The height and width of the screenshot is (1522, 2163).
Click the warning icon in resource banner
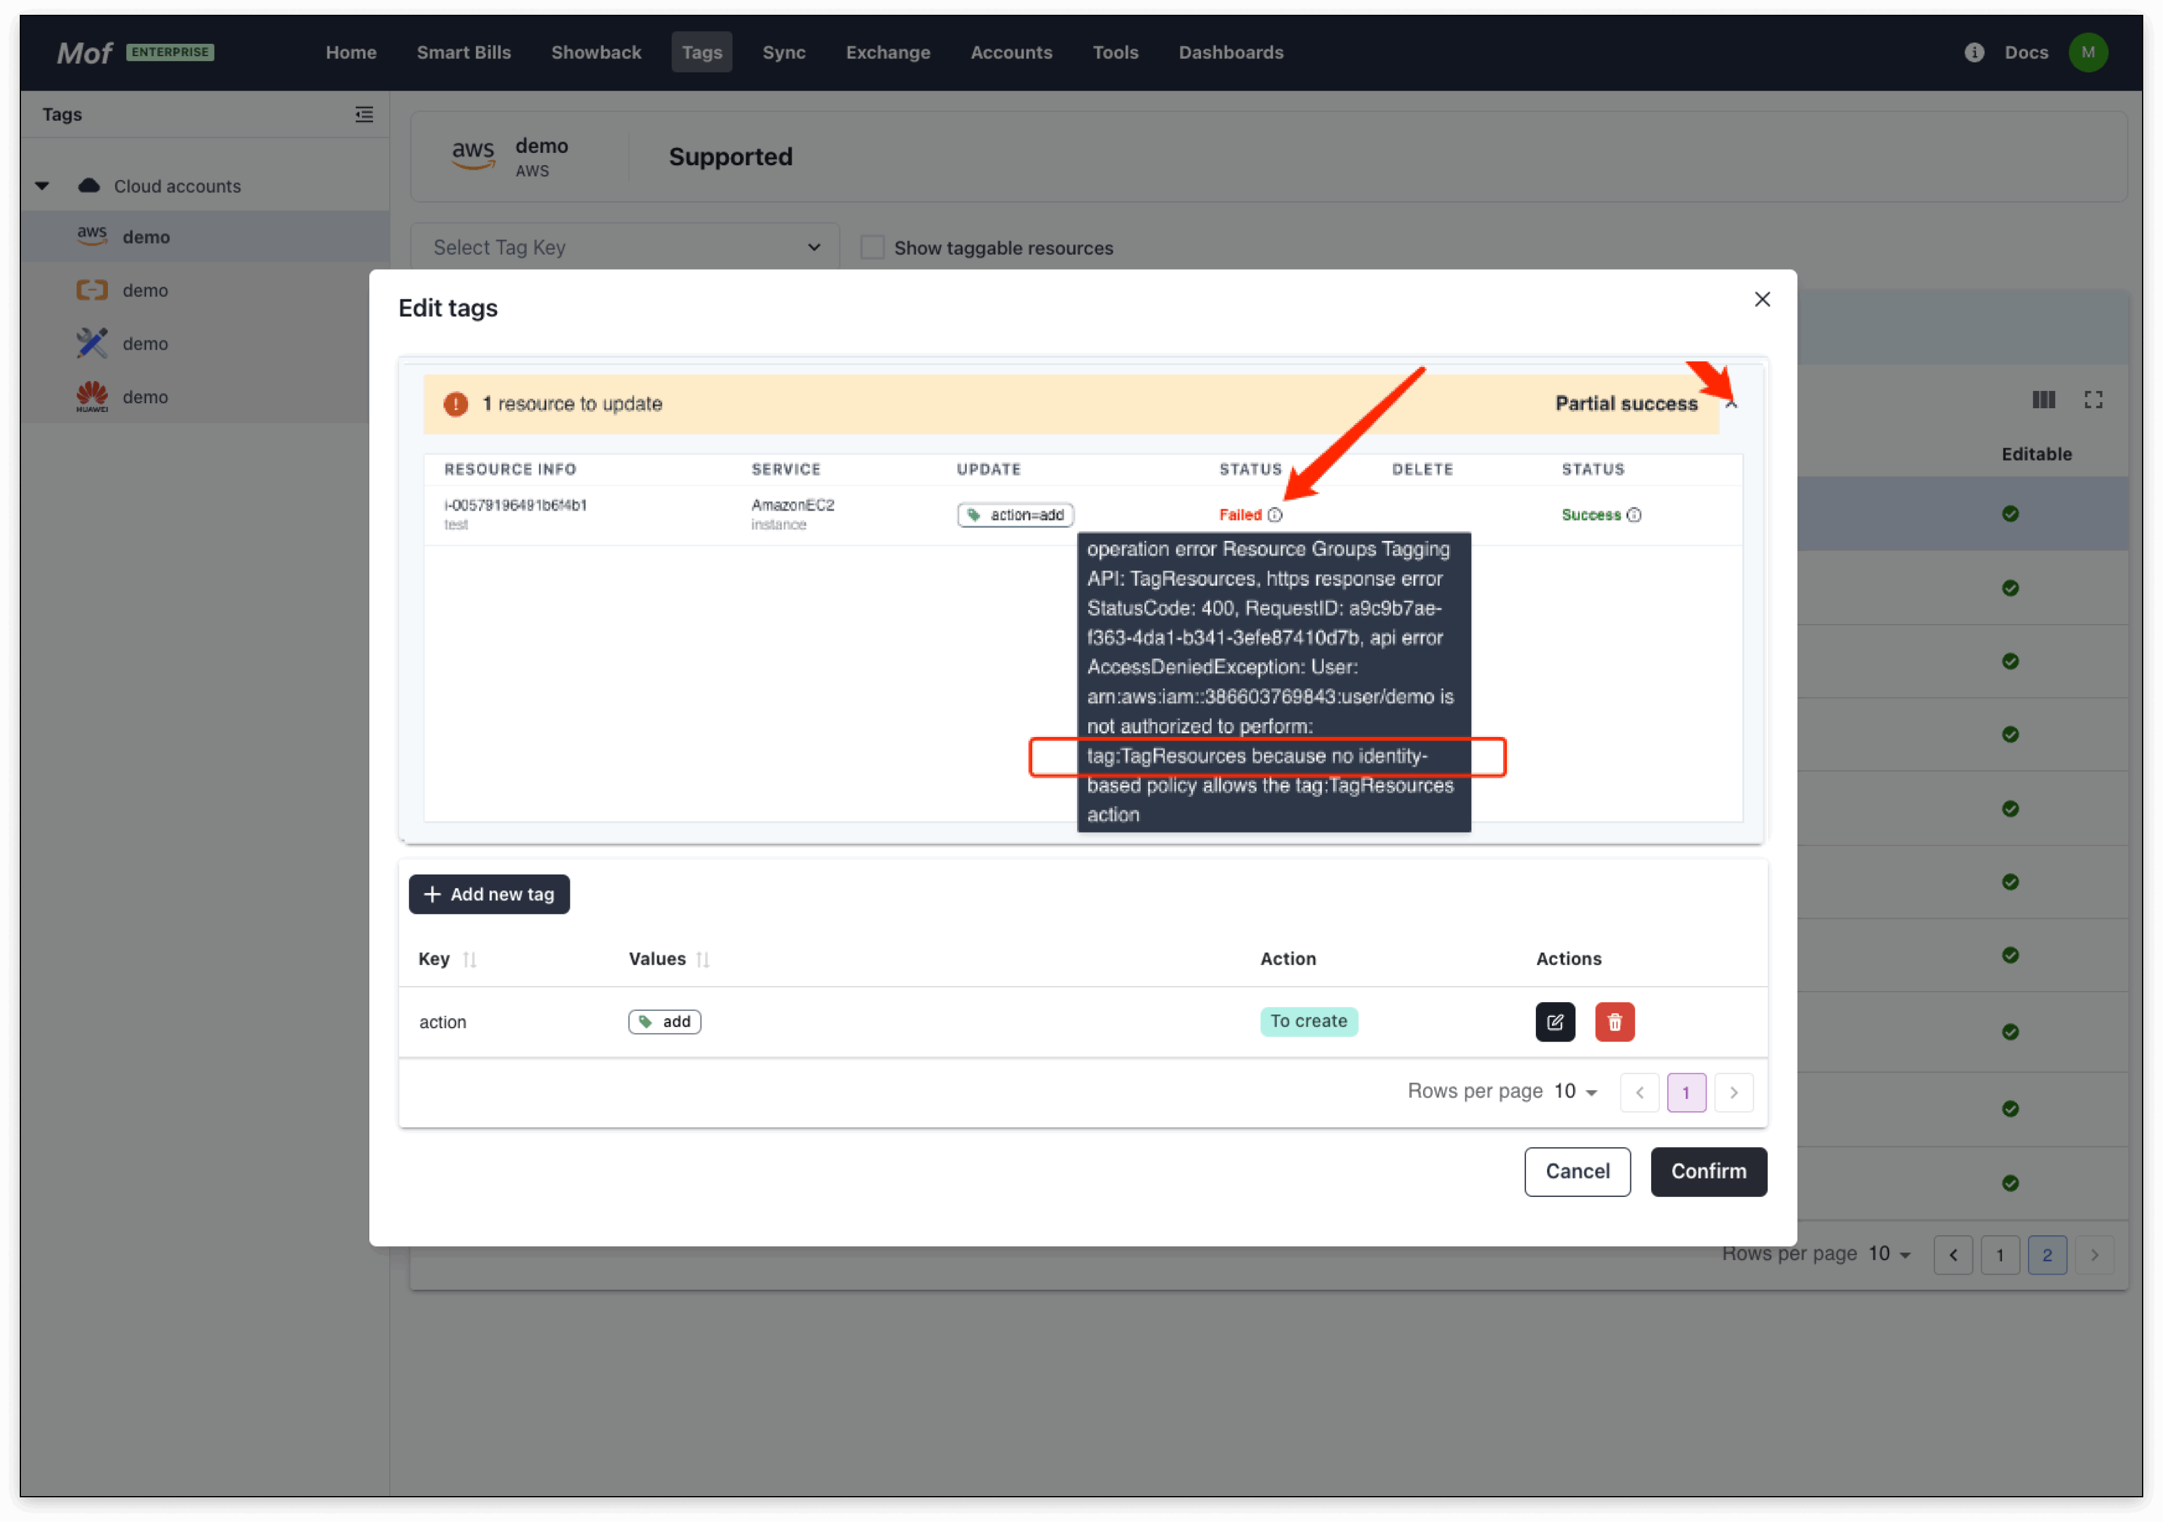pos(456,405)
